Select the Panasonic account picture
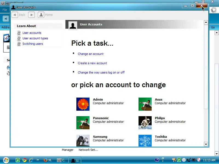 point(83,123)
